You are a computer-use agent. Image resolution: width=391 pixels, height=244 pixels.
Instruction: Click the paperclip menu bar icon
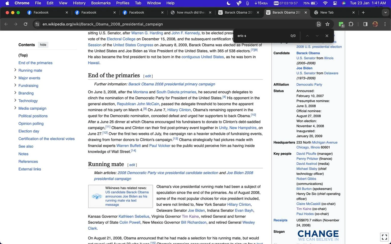pyautogui.click(x=247, y=3)
